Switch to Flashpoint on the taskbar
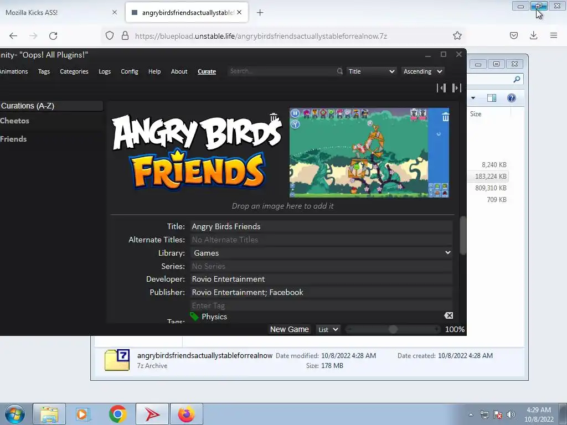 point(152,414)
